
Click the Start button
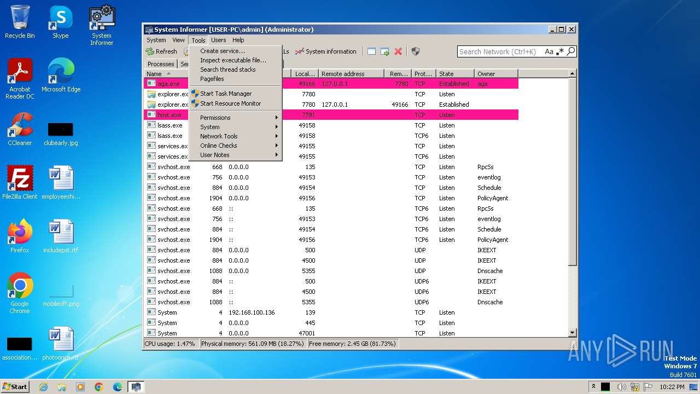click(15, 386)
